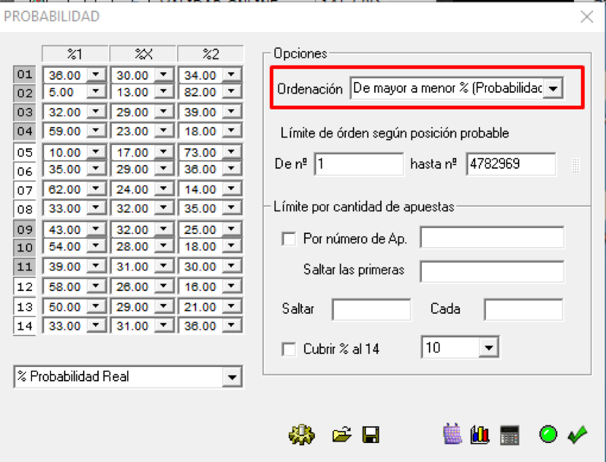606x462 pixels.
Task: Open the 'Cubrir % al 14' value dropdown
Action: click(488, 348)
